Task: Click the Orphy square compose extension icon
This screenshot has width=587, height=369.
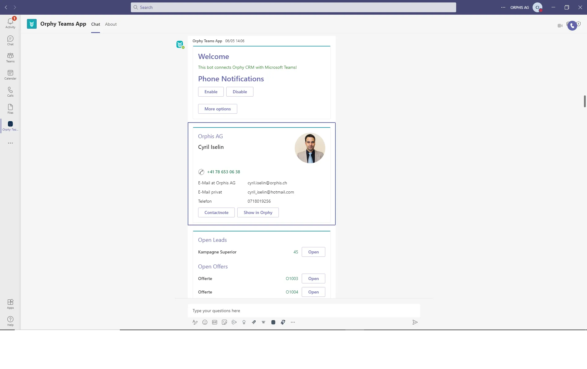Action: point(273,322)
